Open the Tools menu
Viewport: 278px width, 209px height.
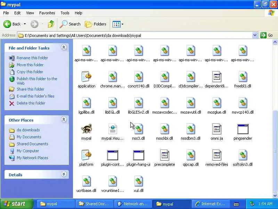65,13
